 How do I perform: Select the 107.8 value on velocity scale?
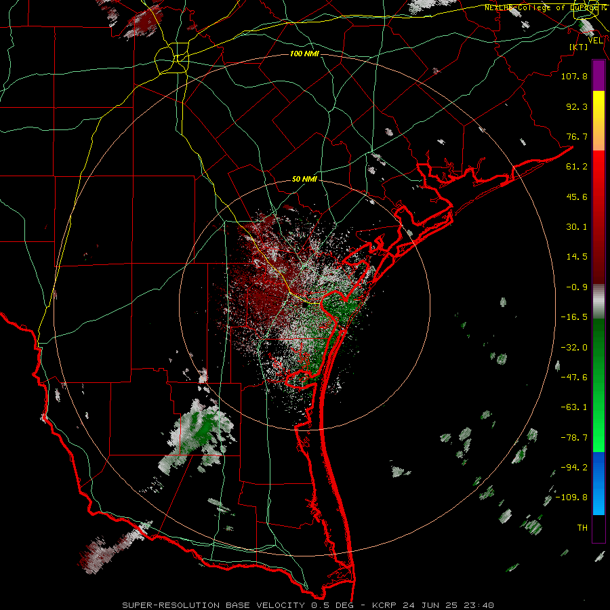574,76
